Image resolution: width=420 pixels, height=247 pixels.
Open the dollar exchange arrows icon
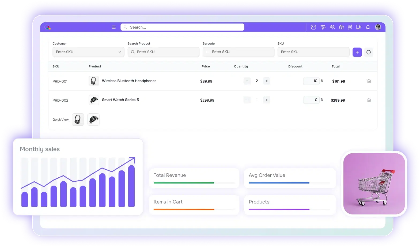[x=350, y=27]
